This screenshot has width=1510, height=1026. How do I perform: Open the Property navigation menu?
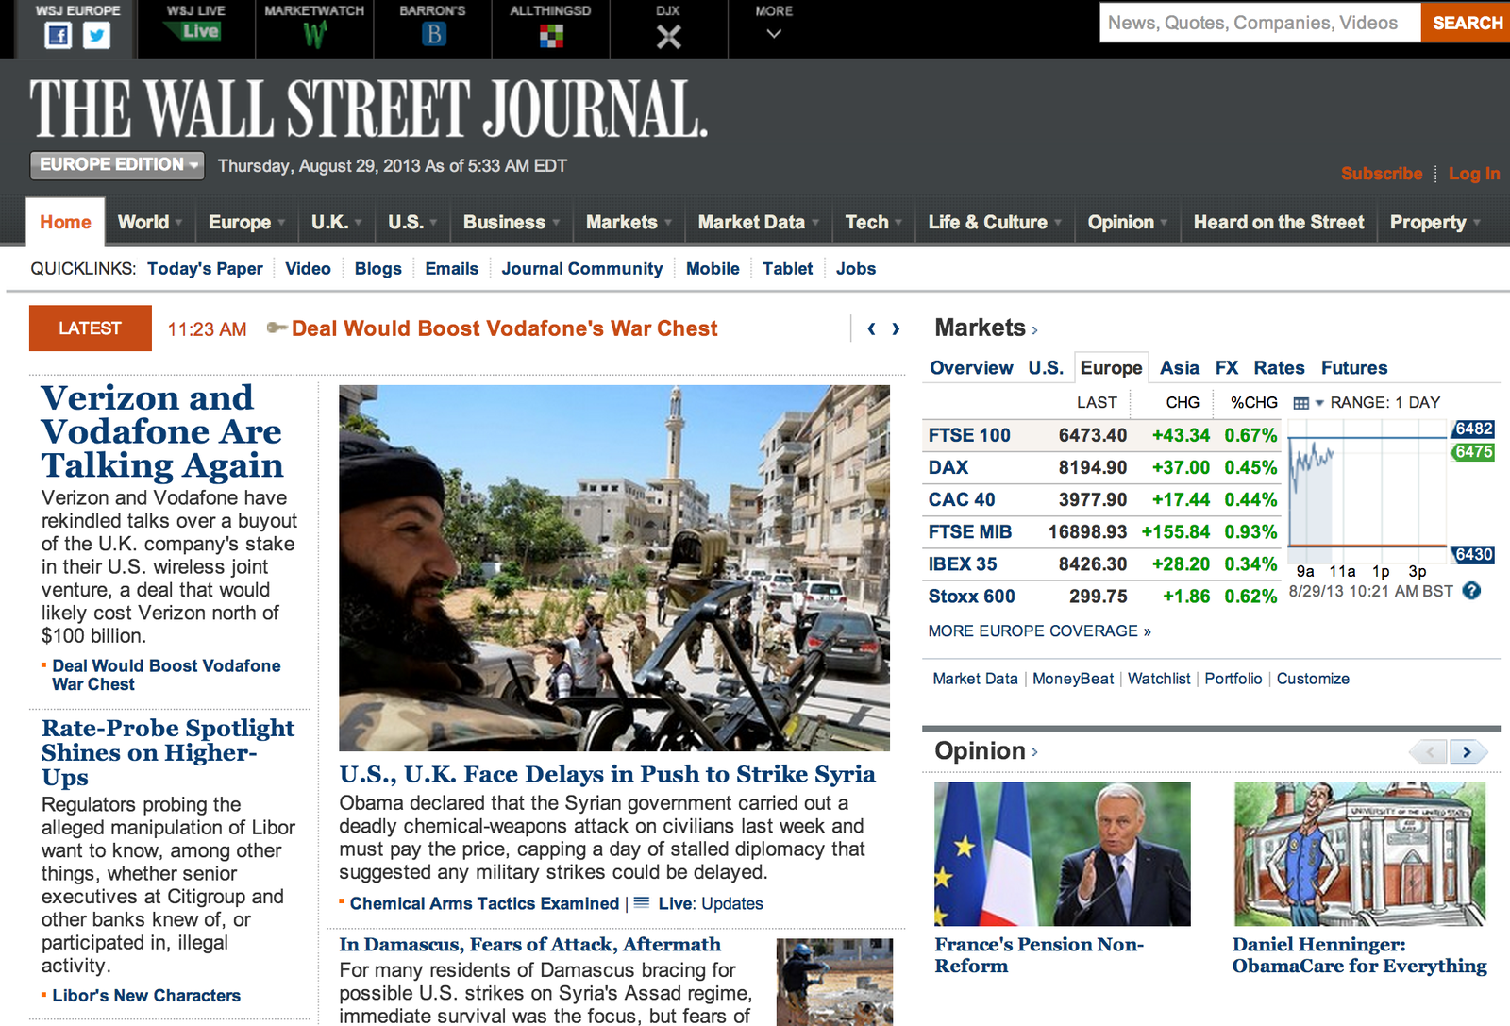[1434, 222]
